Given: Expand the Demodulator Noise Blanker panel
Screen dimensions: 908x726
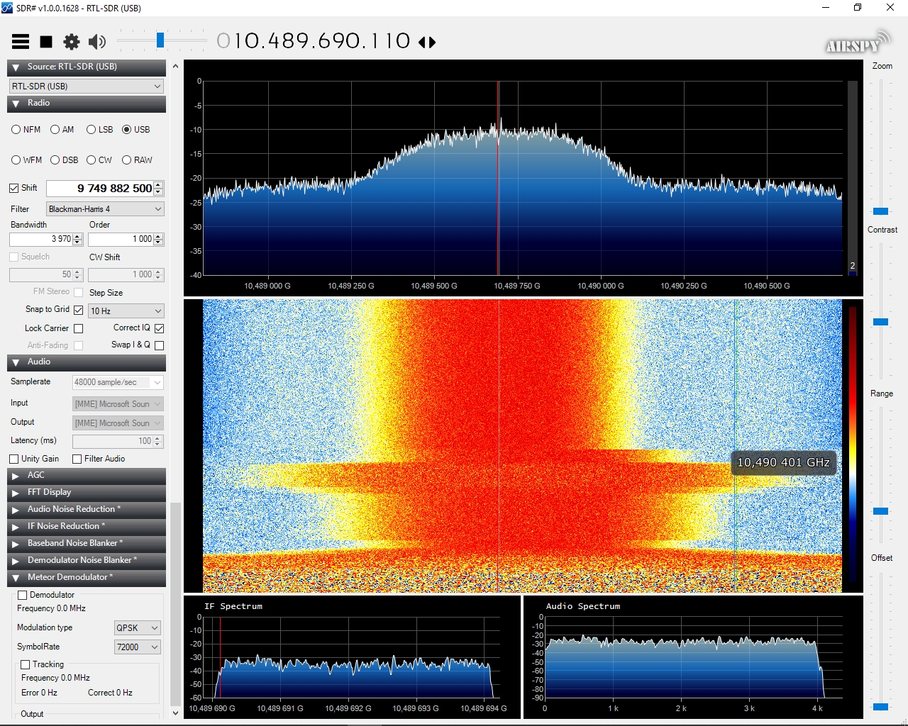Looking at the screenshot, I should (x=87, y=561).
